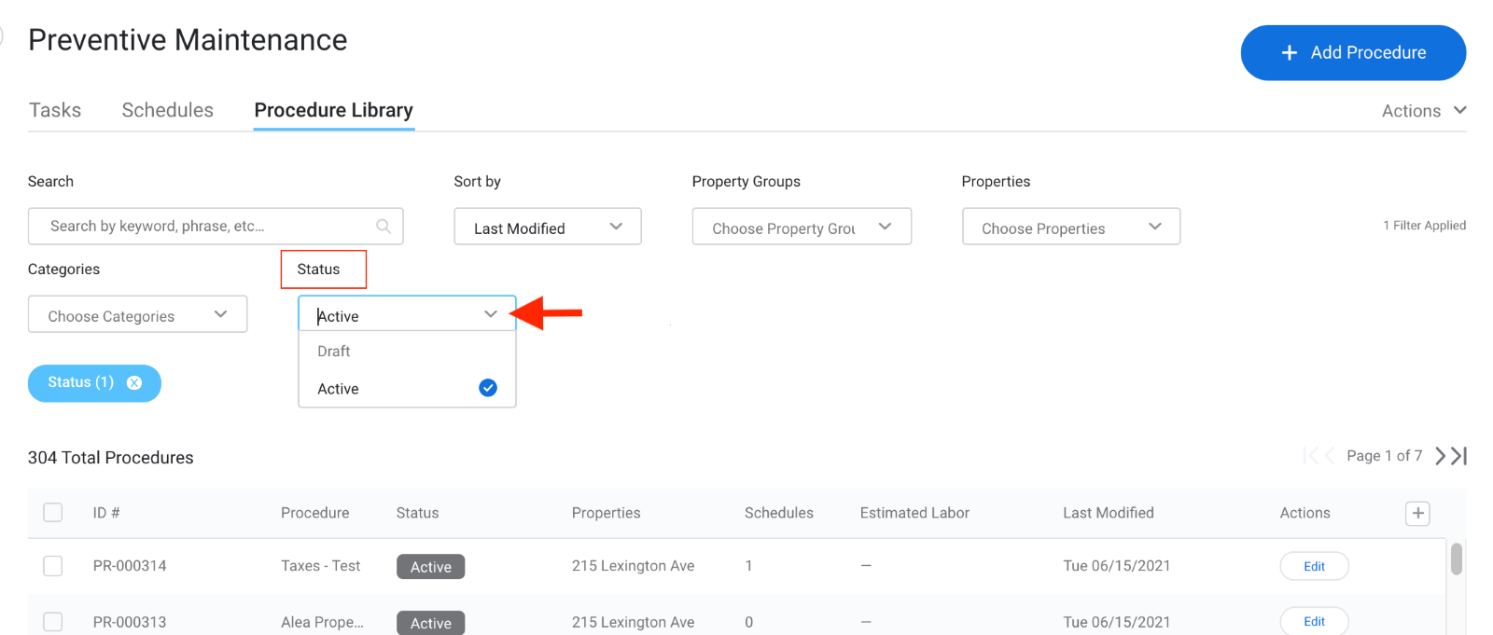Open the Choose Categories dropdown
The image size is (1493, 635).
tap(137, 315)
